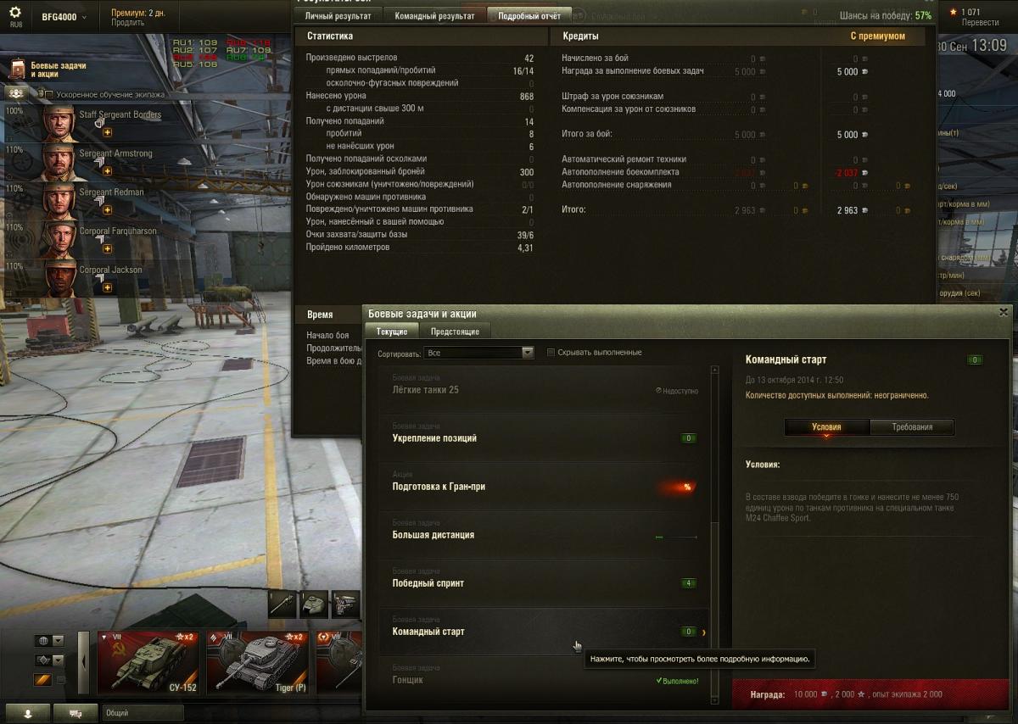Select the Предстоящие tab in missions window
This screenshot has height=724, width=1018.
pos(455,331)
